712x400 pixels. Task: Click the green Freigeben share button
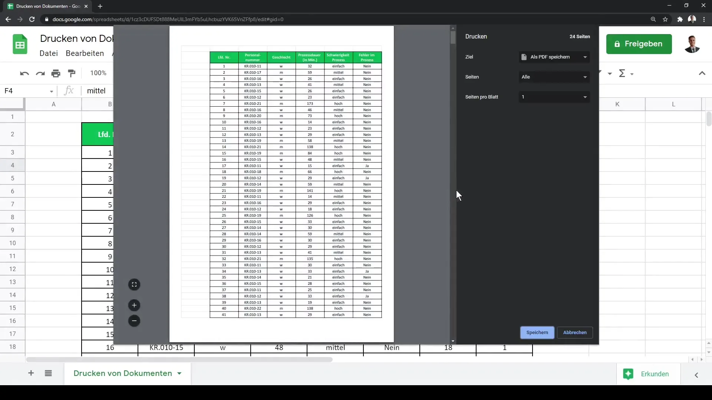point(639,44)
